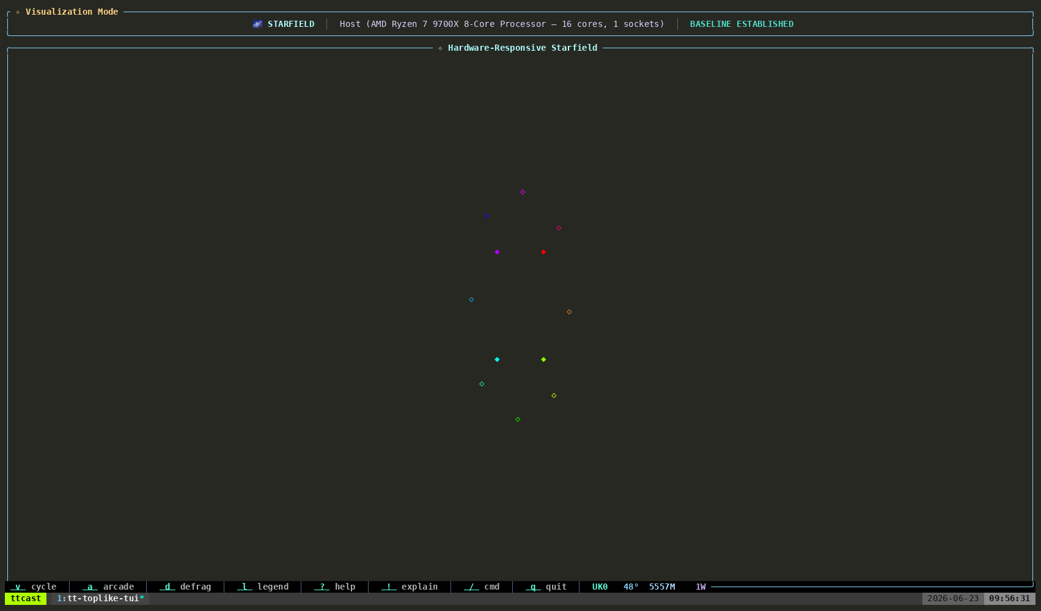
Task: Click the solid purple diamond star
Action: tap(497, 252)
